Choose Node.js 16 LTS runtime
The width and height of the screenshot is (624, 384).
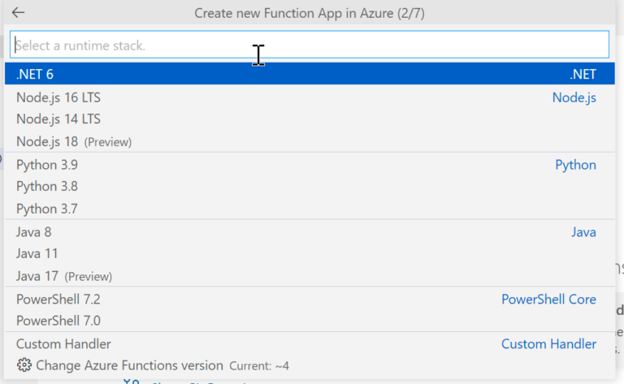(58, 97)
